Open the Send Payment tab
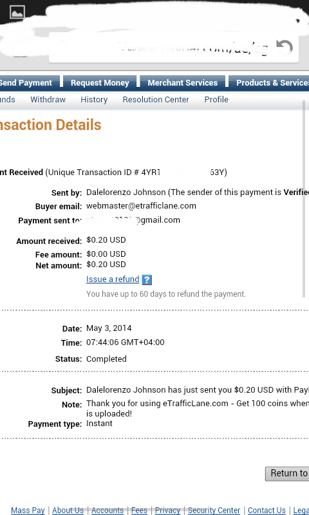Screen dimensions: 309x515 click(x=28, y=83)
